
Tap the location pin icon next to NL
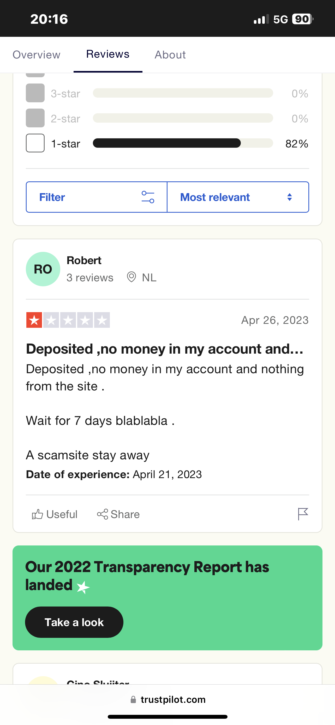(x=131, y=277)
